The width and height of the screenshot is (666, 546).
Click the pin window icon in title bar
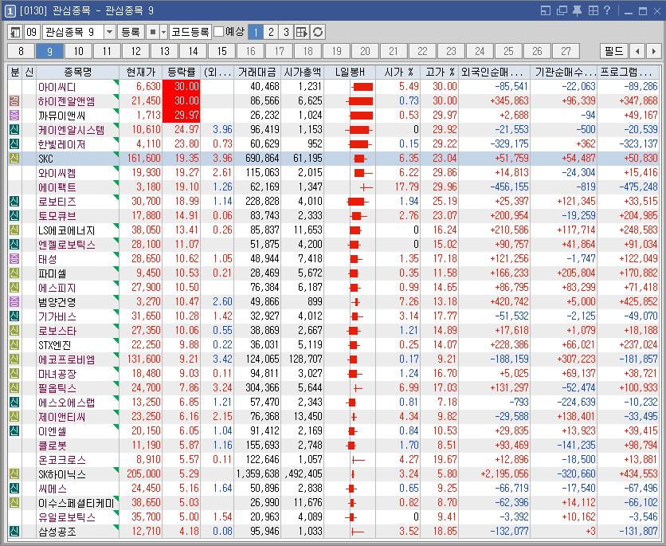coord(578,10)
